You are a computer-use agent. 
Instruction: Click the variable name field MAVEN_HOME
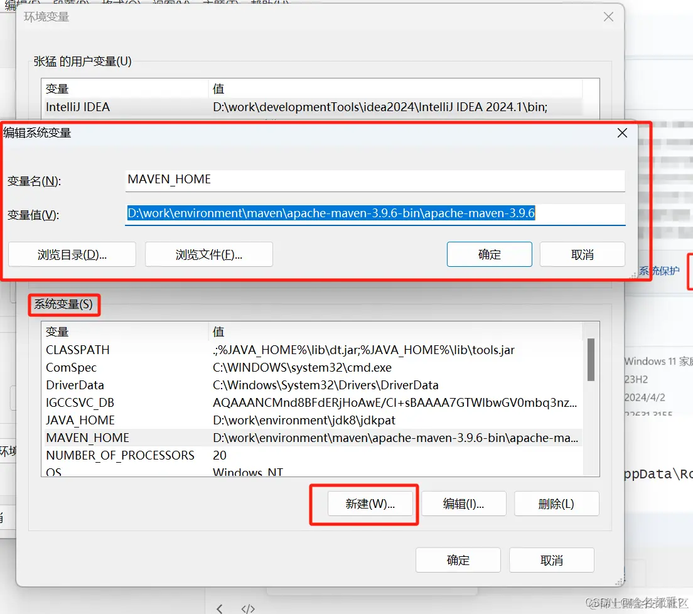click(x=375, y=180)
